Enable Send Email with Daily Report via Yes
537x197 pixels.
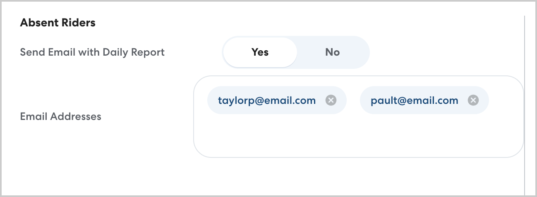[x=260, y=52]
